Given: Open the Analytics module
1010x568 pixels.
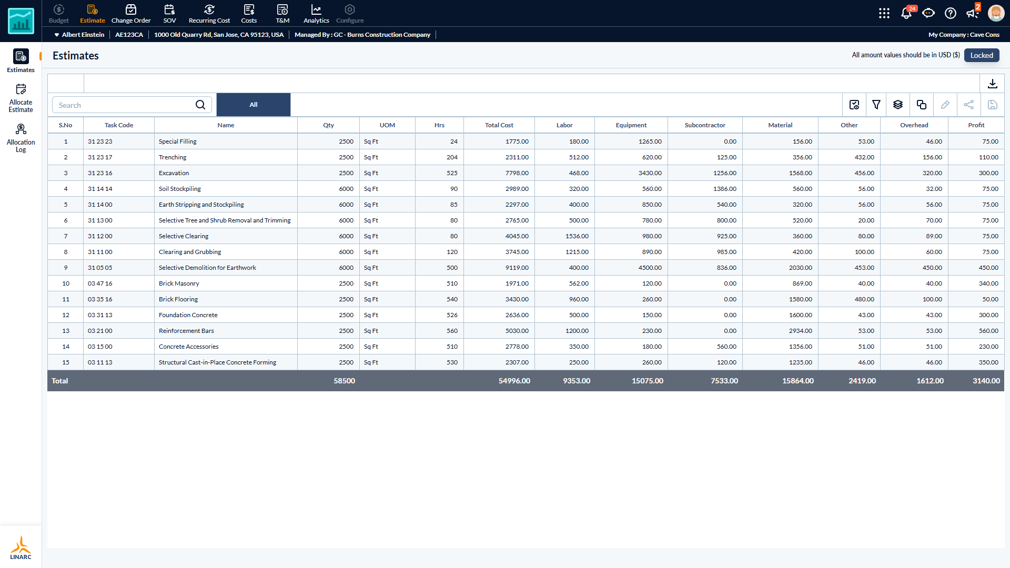Looking at the screenshot, I should click(x=316, y=14).
